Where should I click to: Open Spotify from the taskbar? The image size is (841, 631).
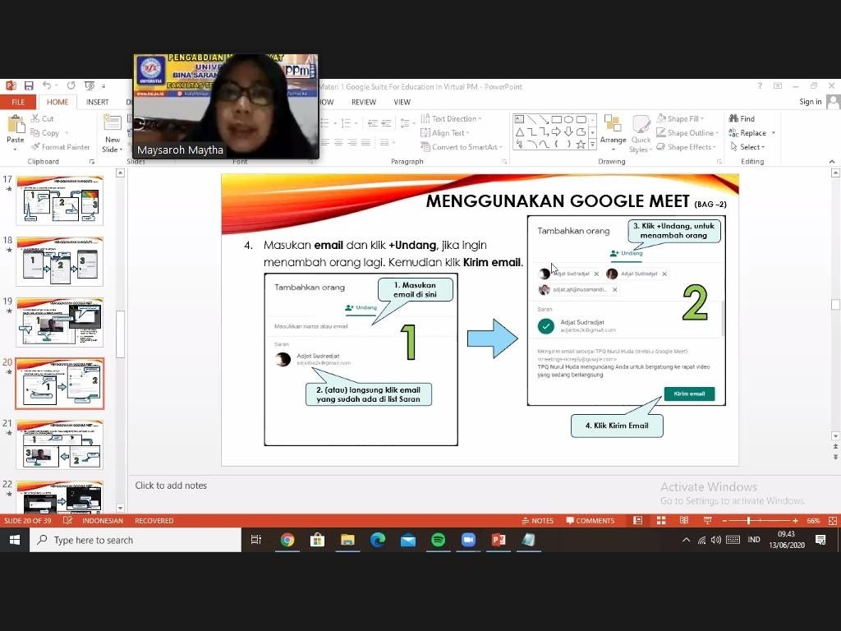coord(439,540)
